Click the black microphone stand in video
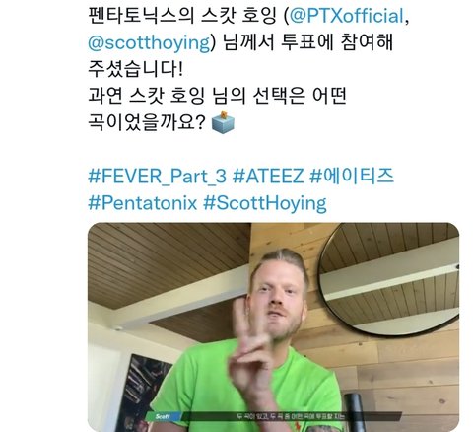The width and height of the screenshot is (473, 432). pyautogui.click(x=354, y=411)
